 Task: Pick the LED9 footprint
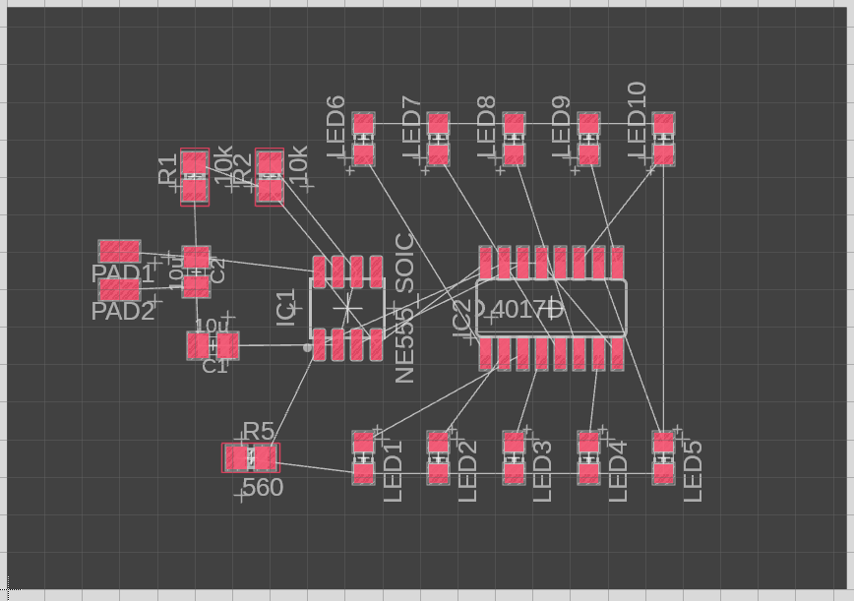pos(588,139)
